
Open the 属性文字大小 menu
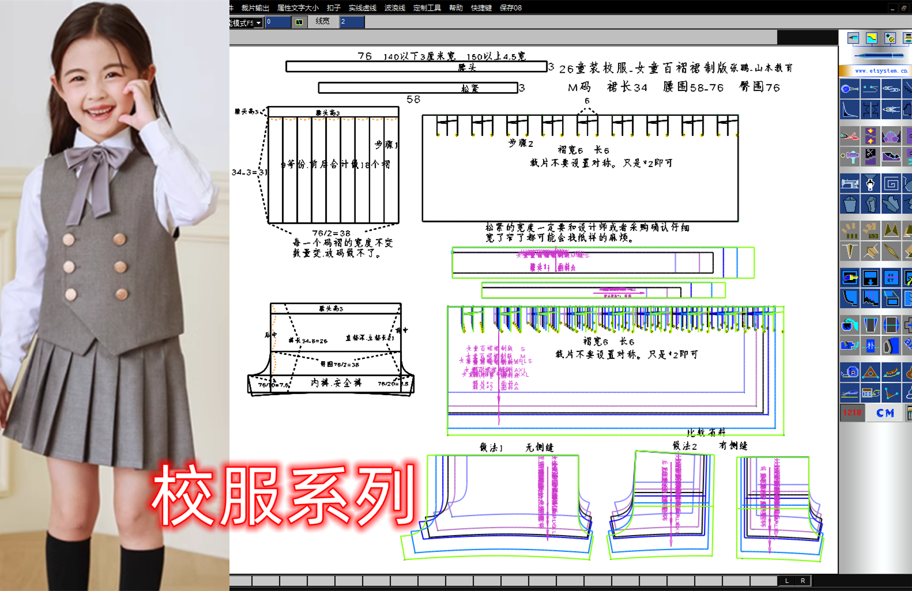[x=297, y=7]
